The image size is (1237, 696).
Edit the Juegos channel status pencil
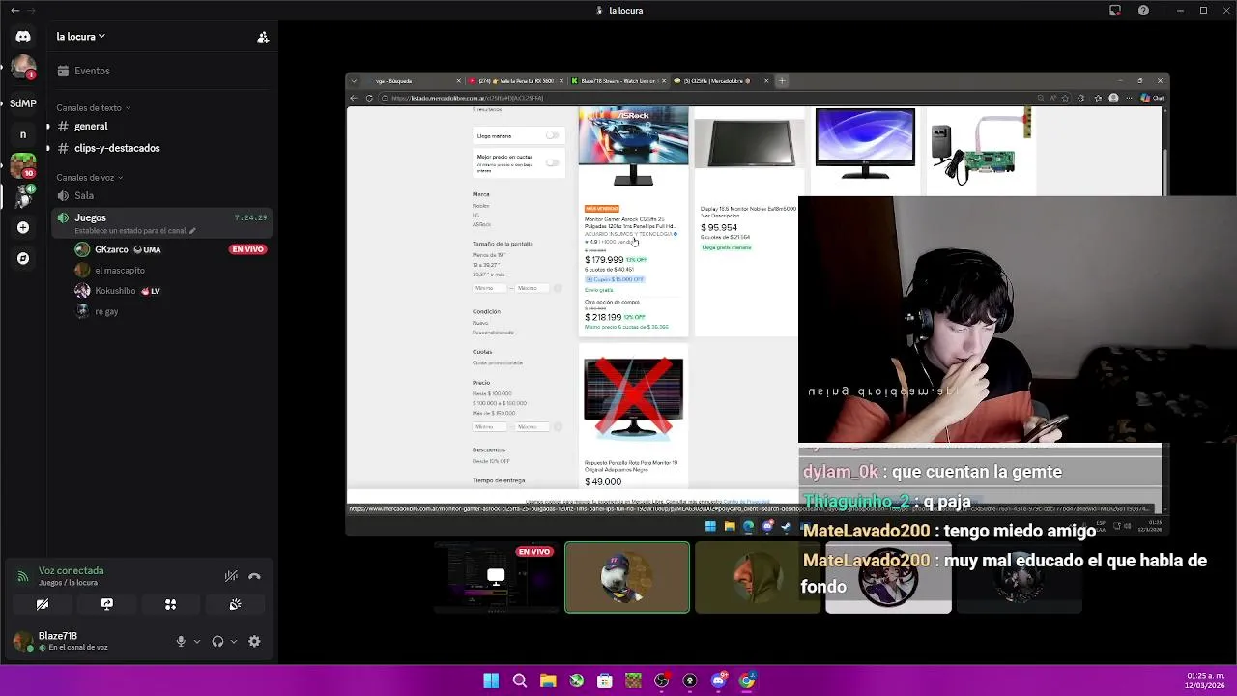[x=192, y=231]
